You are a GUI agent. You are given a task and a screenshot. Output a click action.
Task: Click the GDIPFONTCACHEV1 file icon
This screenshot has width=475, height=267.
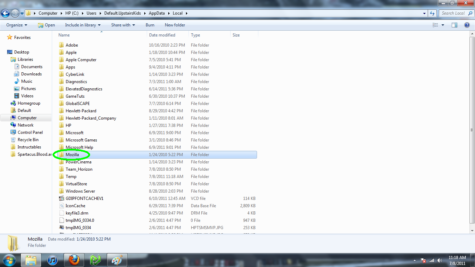coord(62,199)
